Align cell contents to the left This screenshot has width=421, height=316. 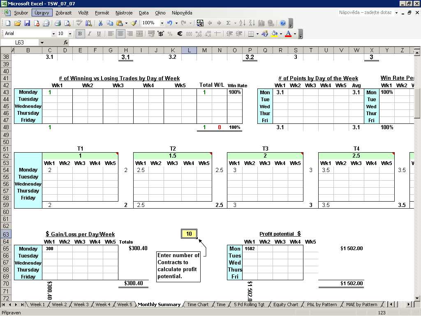[x=111, y=34]
